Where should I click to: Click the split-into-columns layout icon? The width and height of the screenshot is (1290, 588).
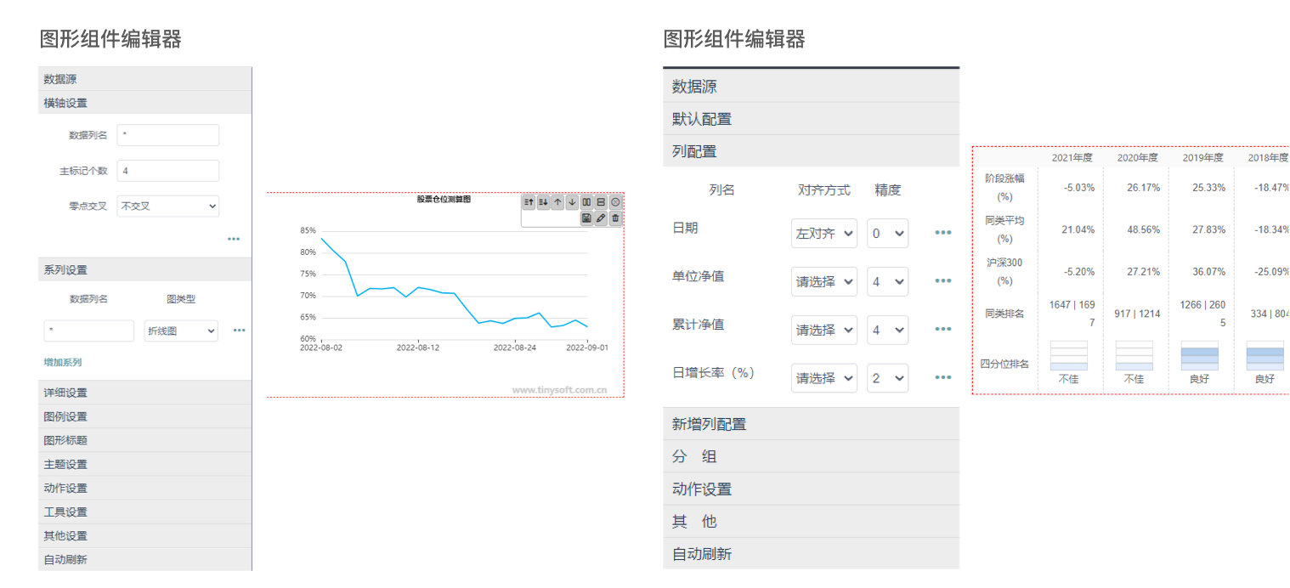[x=586, y=202]
